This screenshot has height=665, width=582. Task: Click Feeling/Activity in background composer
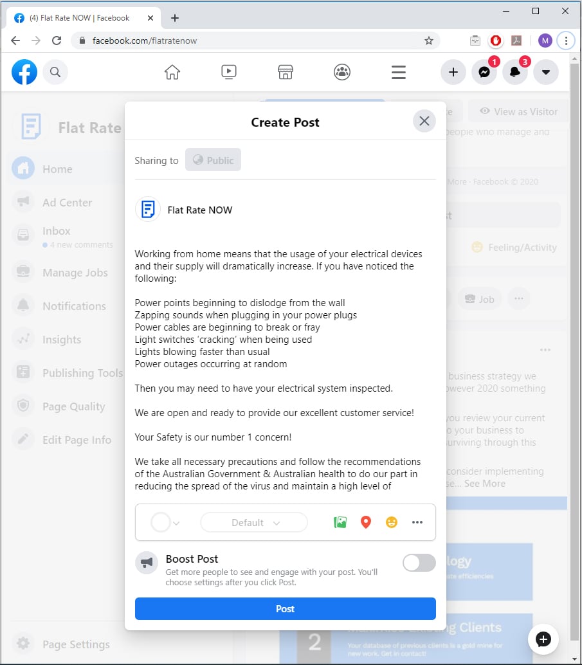click(514, 247)
